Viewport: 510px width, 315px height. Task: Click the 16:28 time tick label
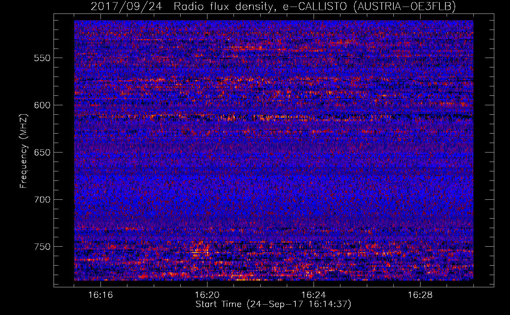(x=420, y=295)
